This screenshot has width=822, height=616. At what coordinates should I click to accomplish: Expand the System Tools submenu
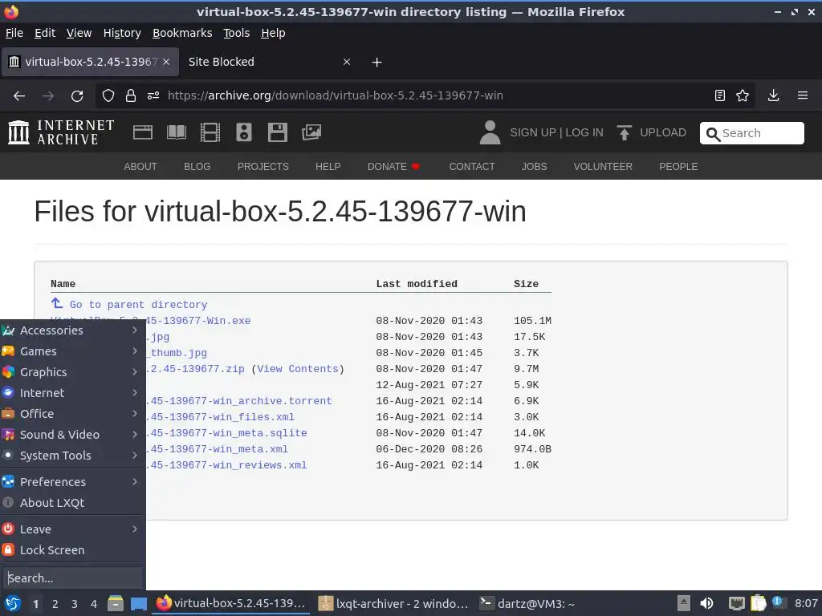(73, 456)
